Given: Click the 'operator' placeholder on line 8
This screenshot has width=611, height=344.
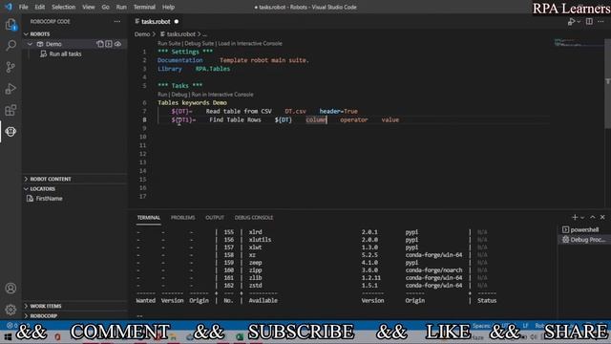Looking at the screenshot, I should pos(354,119).
